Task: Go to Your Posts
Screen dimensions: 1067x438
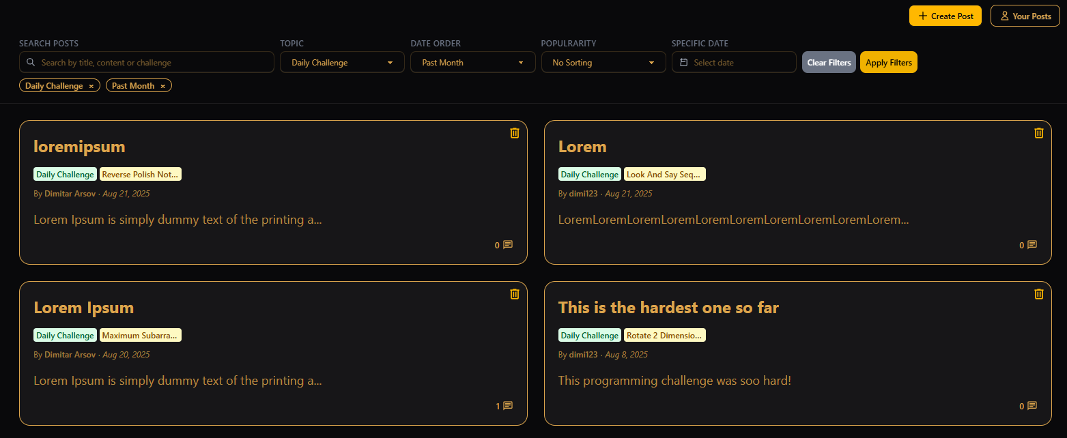Action: (1025, 16)
